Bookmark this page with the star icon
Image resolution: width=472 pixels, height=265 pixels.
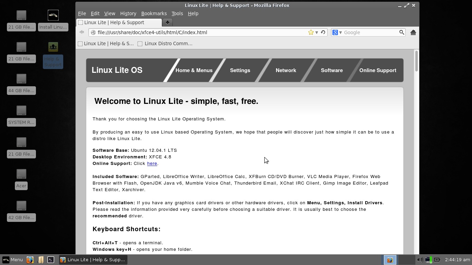pos(311,32)
